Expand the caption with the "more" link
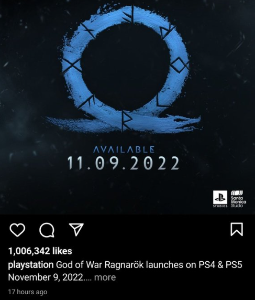Image resolution: width=255 pixels, height=300 pixels. pyautogui.click(x=105, y=277)
